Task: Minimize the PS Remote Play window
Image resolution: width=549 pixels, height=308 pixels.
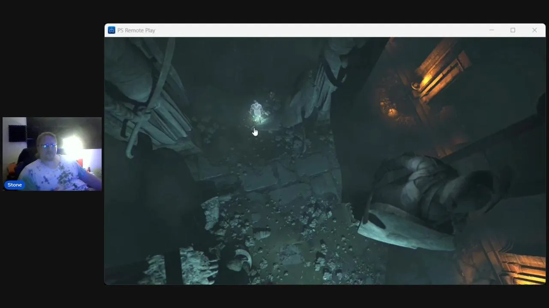Action: (x=492, y=30)
